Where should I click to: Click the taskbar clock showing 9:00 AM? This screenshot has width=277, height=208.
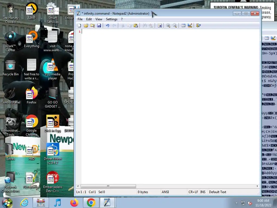coord(263,203)
